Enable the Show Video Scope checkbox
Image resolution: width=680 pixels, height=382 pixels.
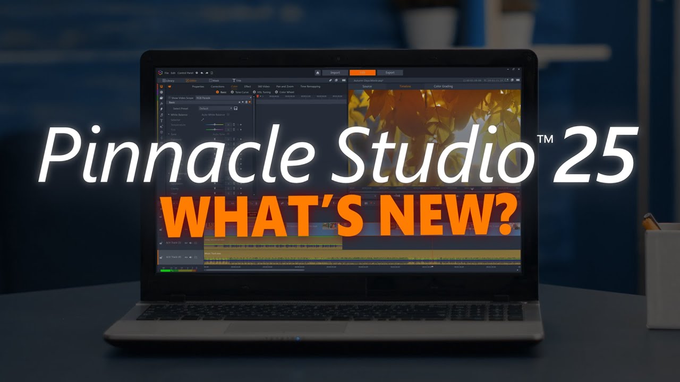169,98
